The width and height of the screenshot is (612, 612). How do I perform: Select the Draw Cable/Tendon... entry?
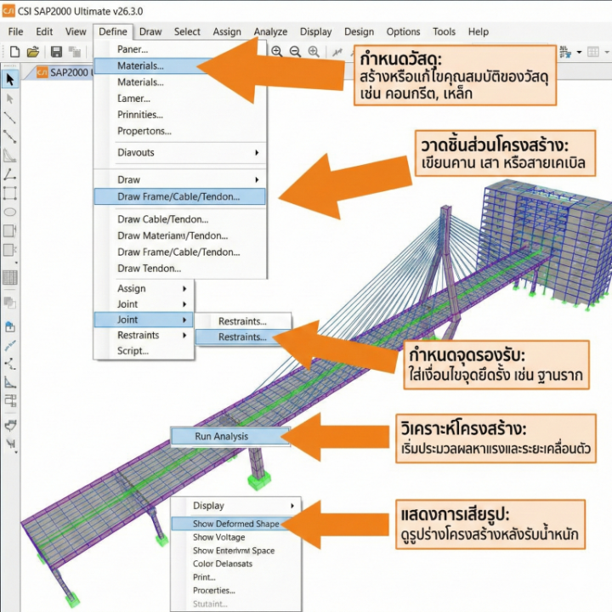(162, 219)
